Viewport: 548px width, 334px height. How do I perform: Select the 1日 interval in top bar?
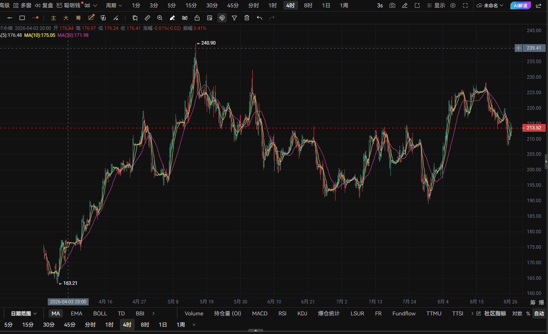(326, 5)
